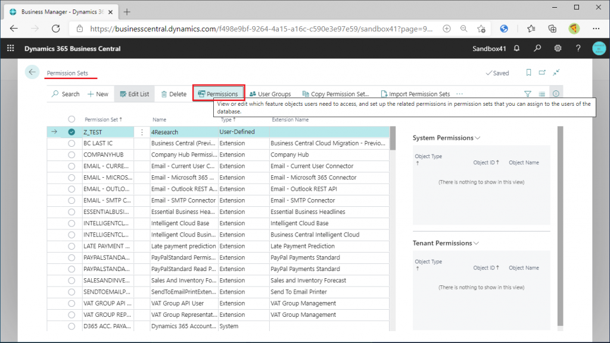This screenshot has height=343, width=610.
Task: Run Import Permission Sets action
Action: [415, 94]
